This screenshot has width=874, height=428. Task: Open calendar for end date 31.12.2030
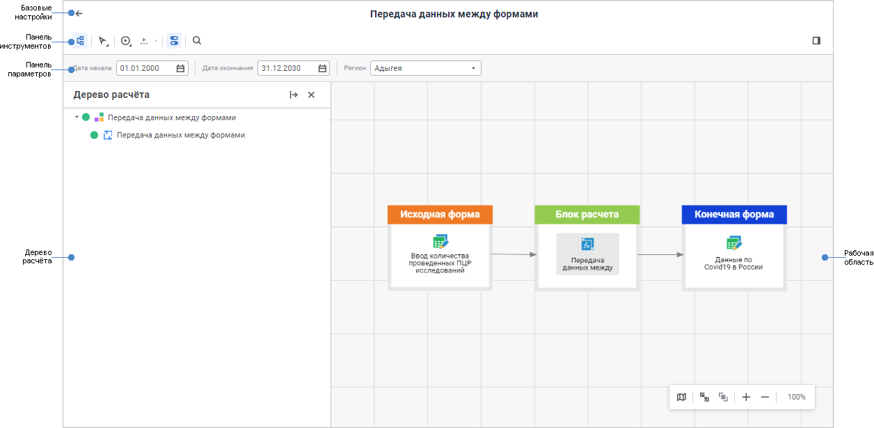pyautogui.click(x=322, y=68)
